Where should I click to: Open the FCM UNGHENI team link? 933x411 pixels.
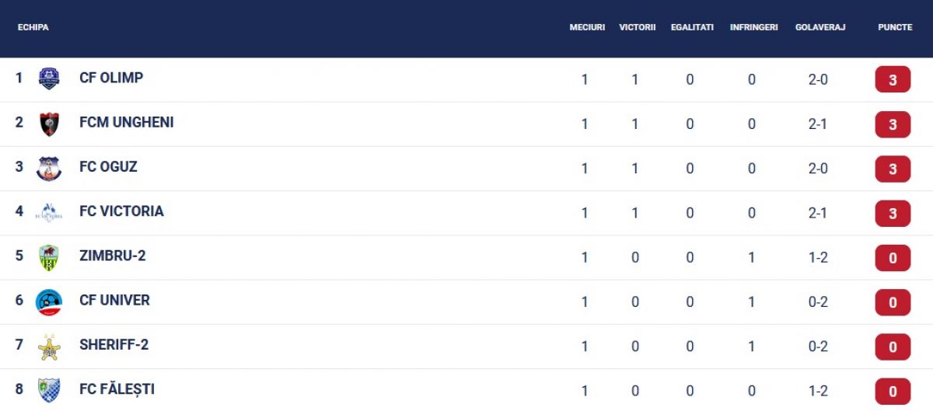point(126,122)
